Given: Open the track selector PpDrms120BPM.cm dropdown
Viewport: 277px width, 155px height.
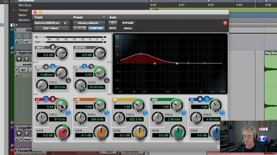Looking at the screenshot, I should (48, 23).
